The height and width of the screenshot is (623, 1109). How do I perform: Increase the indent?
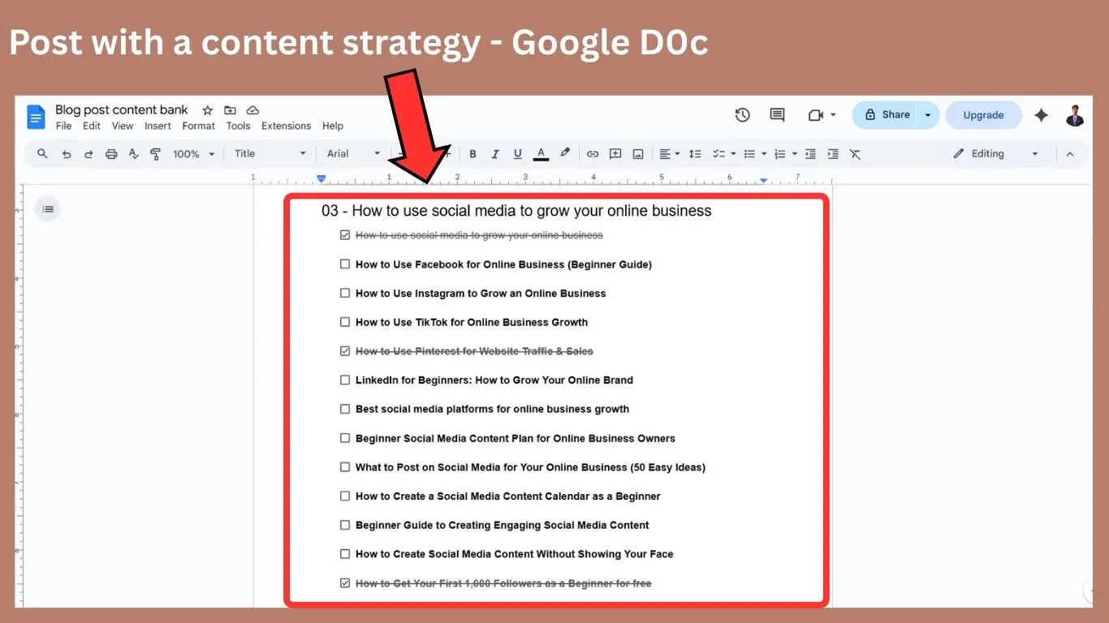pos(833,154)
